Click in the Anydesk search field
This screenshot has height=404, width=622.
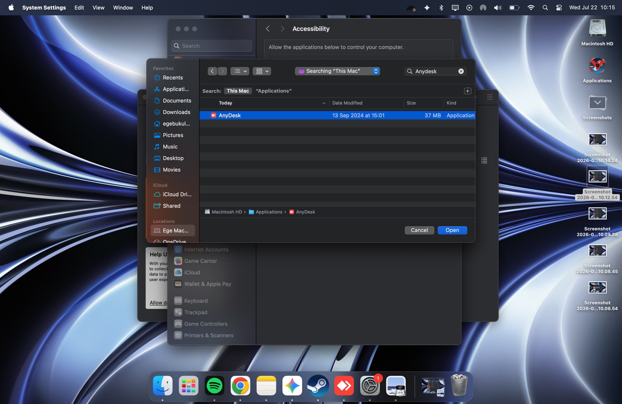(435, 71)
